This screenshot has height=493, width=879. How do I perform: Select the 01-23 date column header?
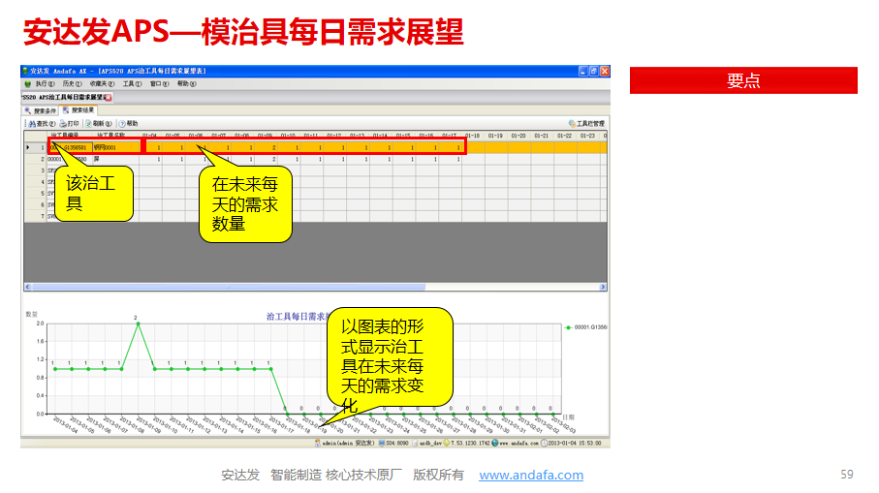point(587,136)
